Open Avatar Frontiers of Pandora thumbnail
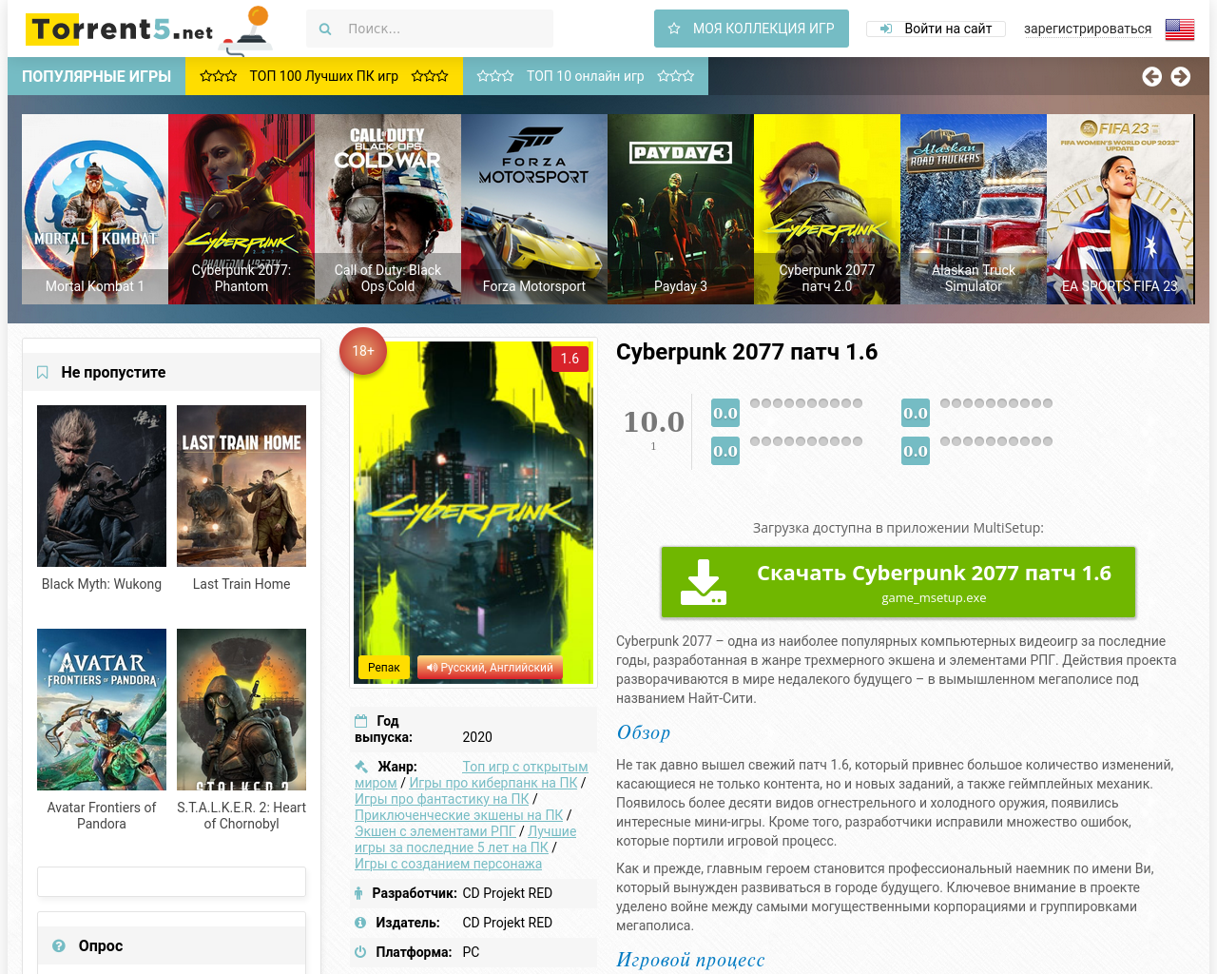This screenshot has height=974, width=1217. pyautogui.click(x=102, y=710)
